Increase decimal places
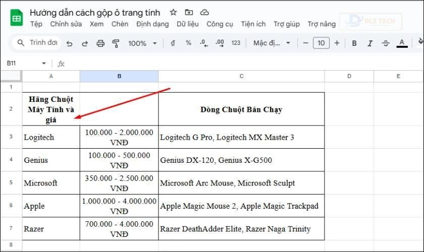424x252 pixels. point(220,43)
